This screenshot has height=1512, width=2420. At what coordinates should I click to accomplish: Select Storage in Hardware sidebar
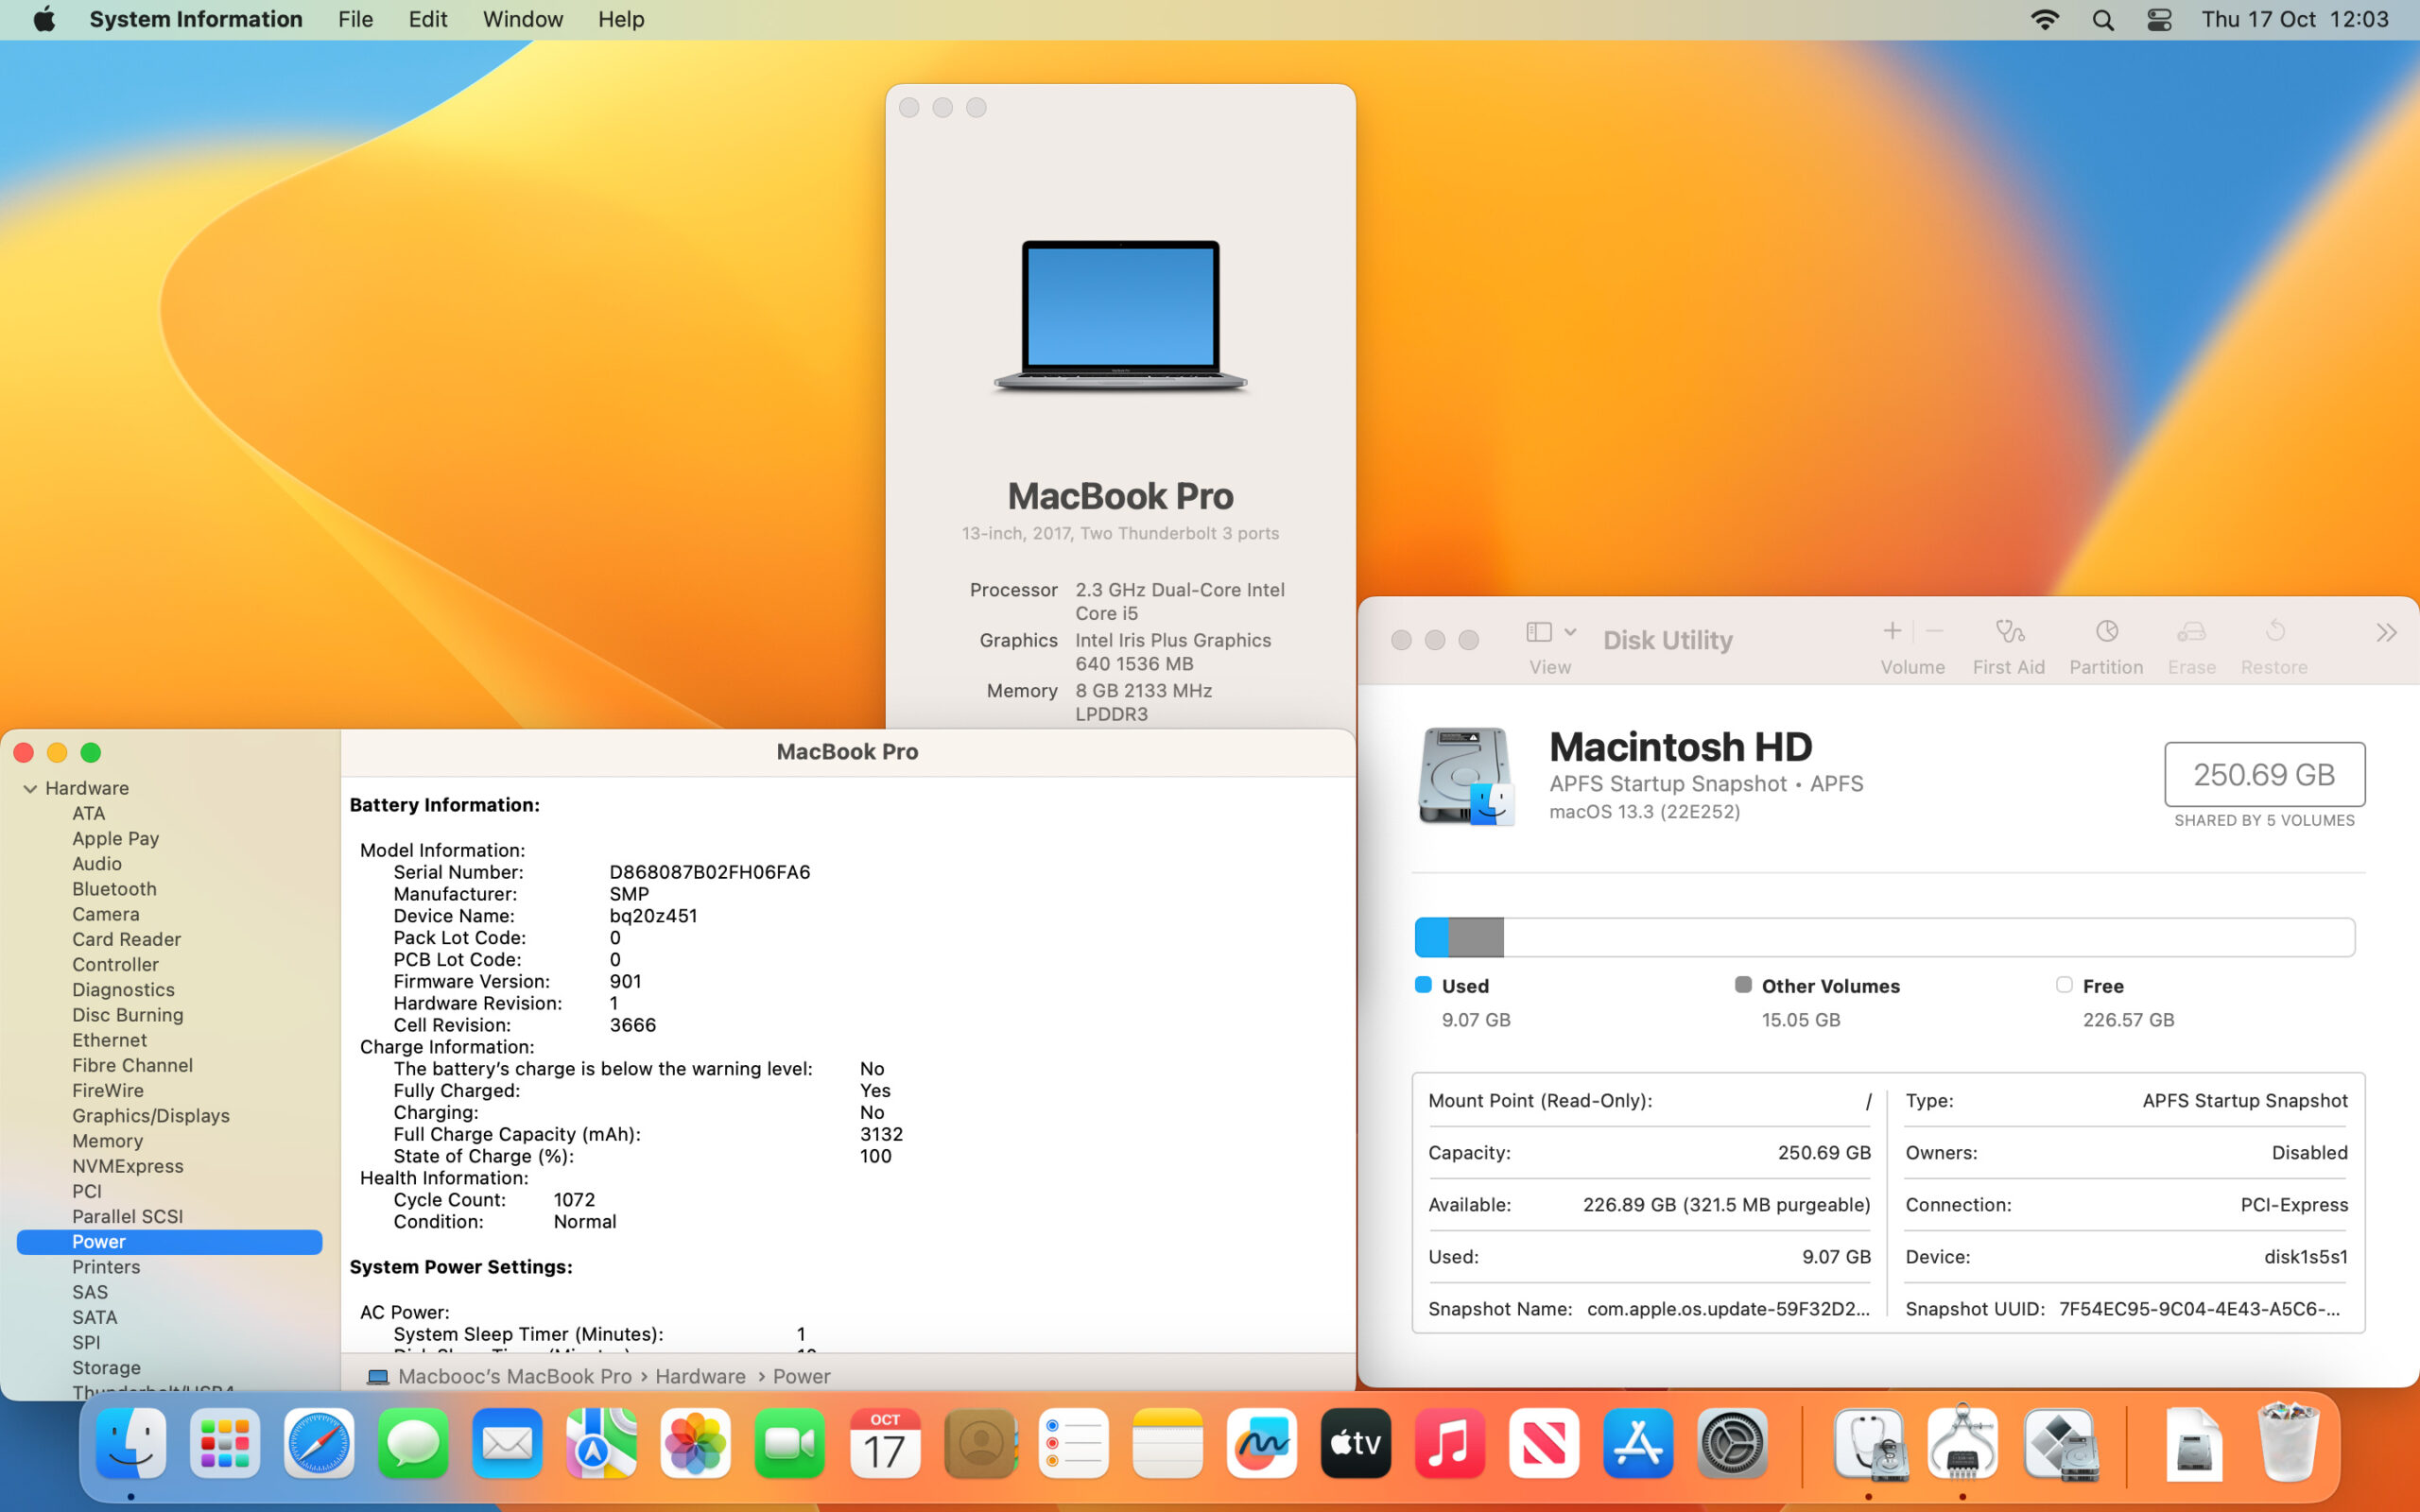(x=106, y=1368)
